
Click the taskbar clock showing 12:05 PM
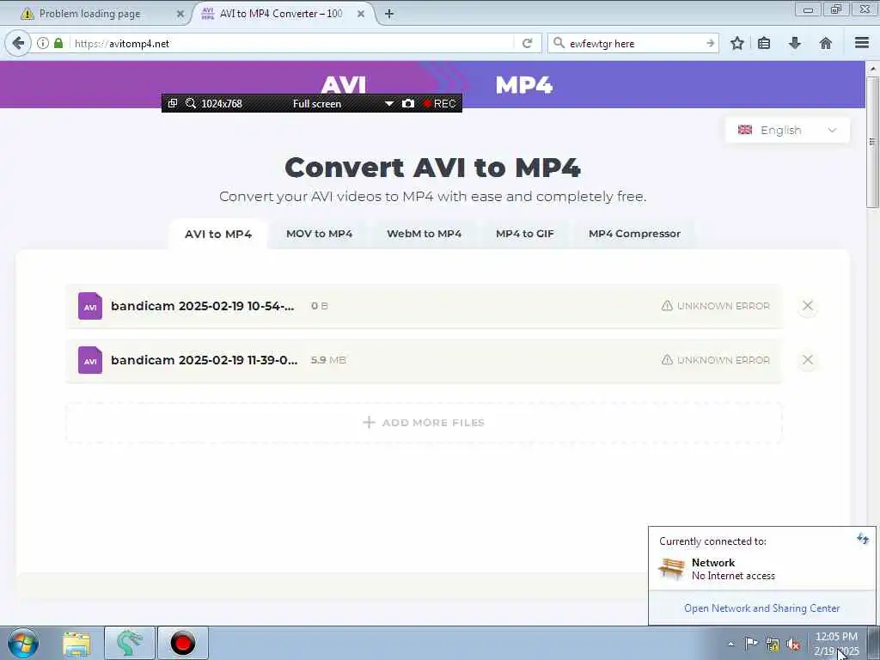(x=836, y=643)
